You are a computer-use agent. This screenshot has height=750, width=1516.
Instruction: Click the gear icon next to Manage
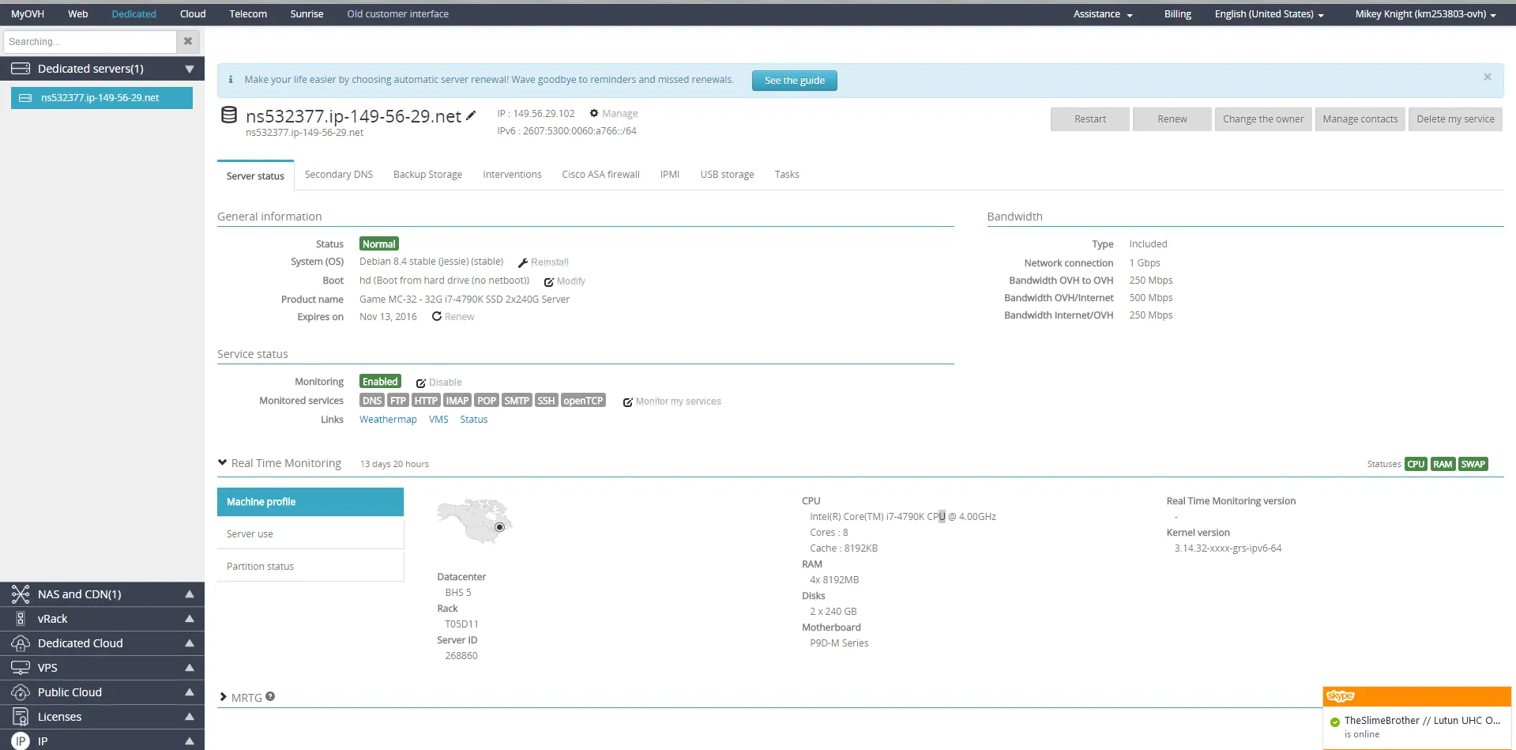(594, 113)
